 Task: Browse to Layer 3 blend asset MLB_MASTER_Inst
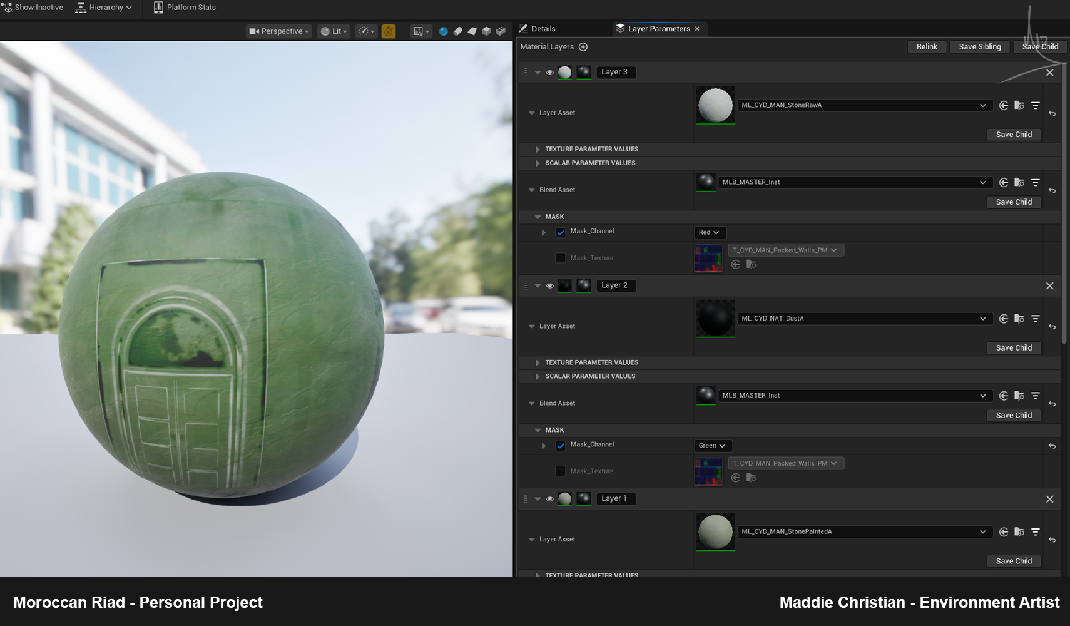click(x=1019, y=182)
